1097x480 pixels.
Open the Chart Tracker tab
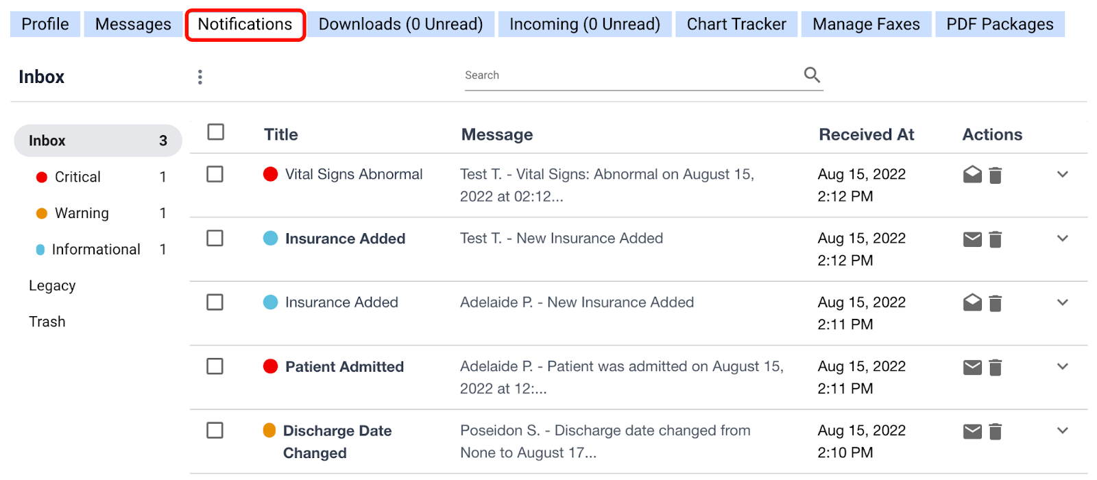point(736,24)
